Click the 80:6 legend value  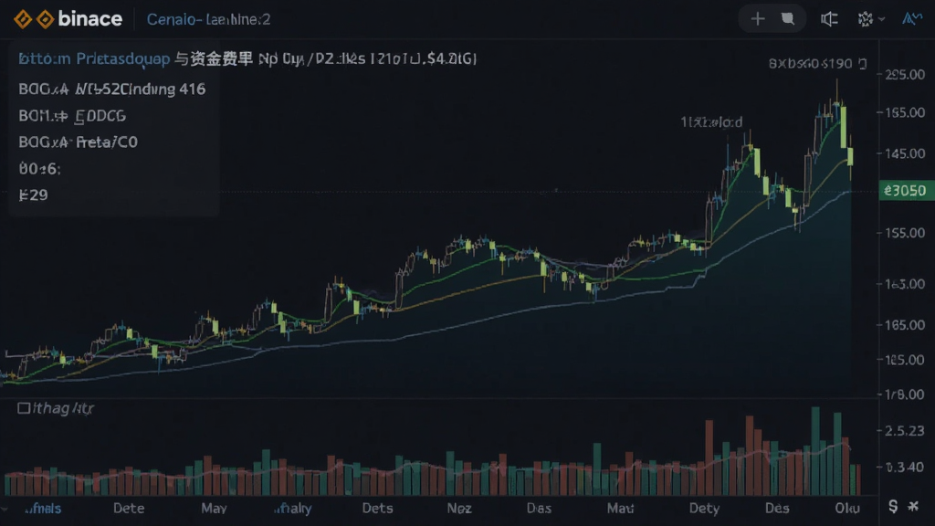click(x=39, y=169)
